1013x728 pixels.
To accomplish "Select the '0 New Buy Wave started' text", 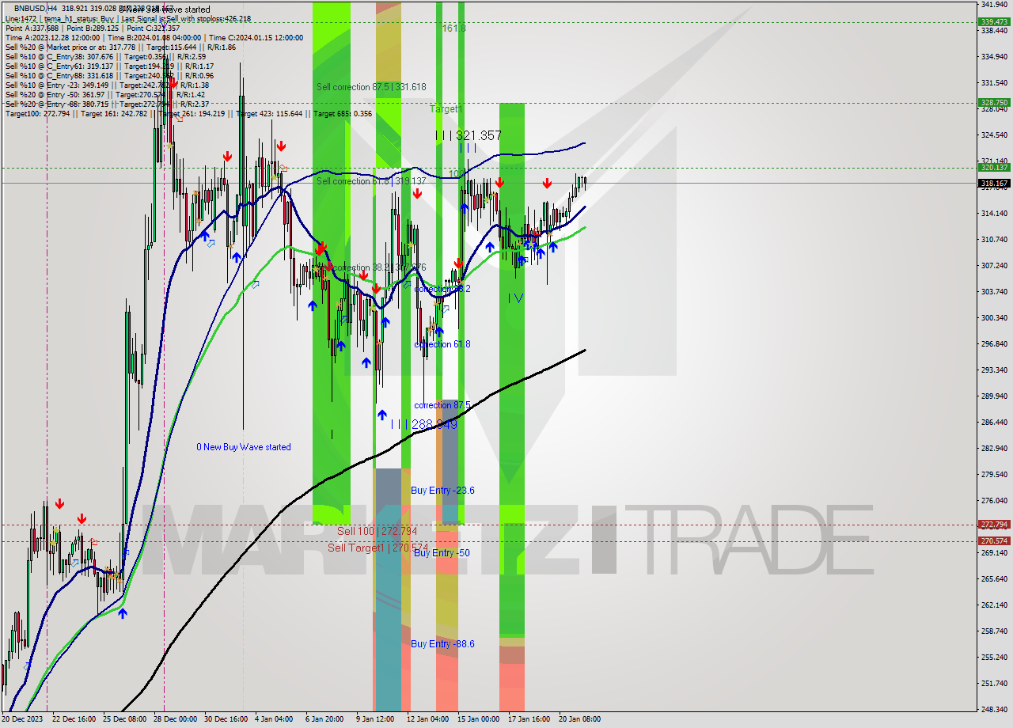I will pos(244,447).
